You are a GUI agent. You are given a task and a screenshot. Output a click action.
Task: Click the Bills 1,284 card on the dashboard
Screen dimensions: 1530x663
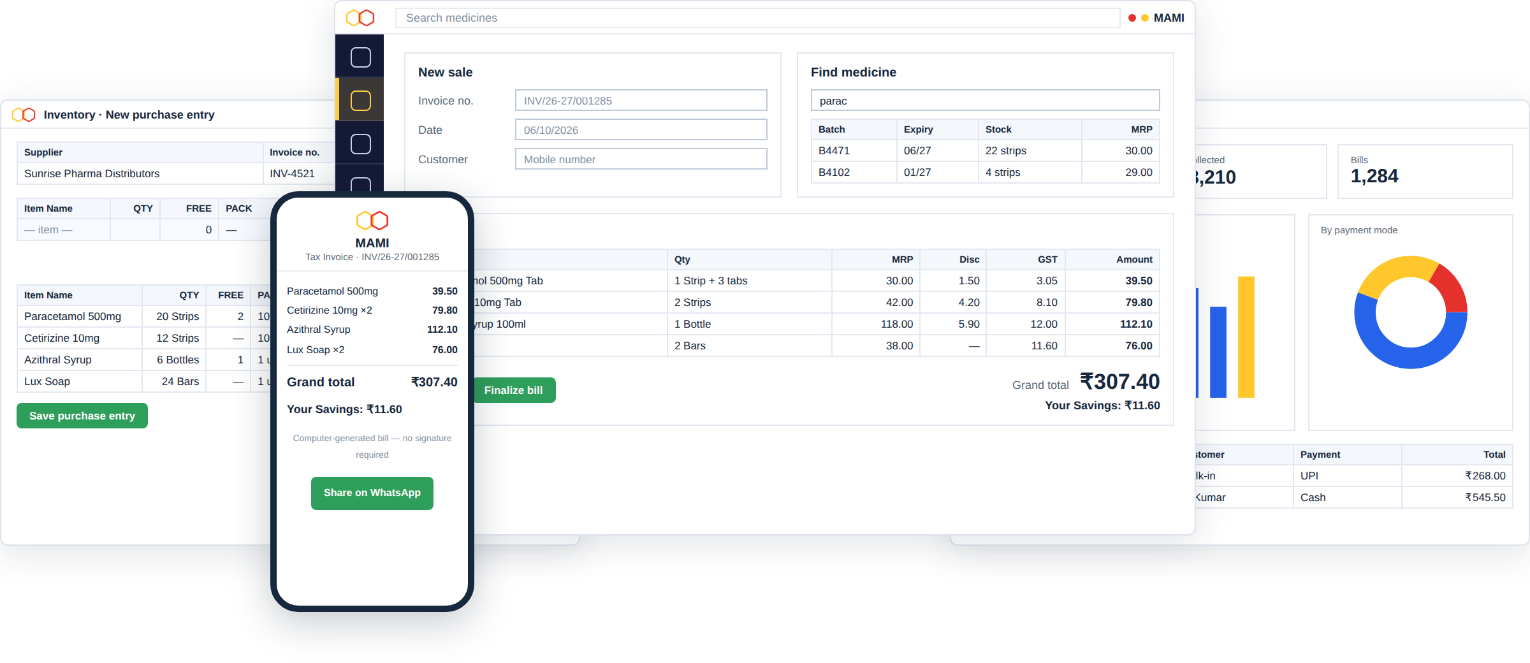point(1425,171)
